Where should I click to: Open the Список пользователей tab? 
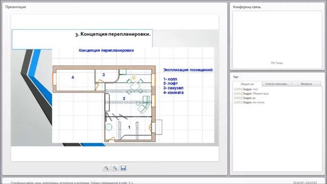[x=277, y=84]
